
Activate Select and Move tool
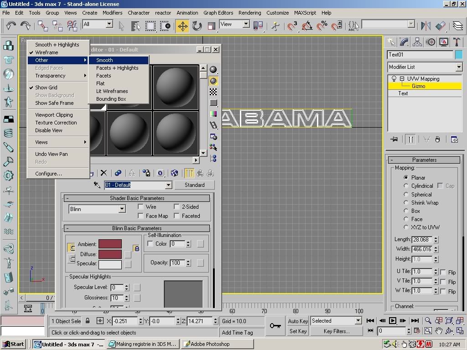[x=182, y=26]
